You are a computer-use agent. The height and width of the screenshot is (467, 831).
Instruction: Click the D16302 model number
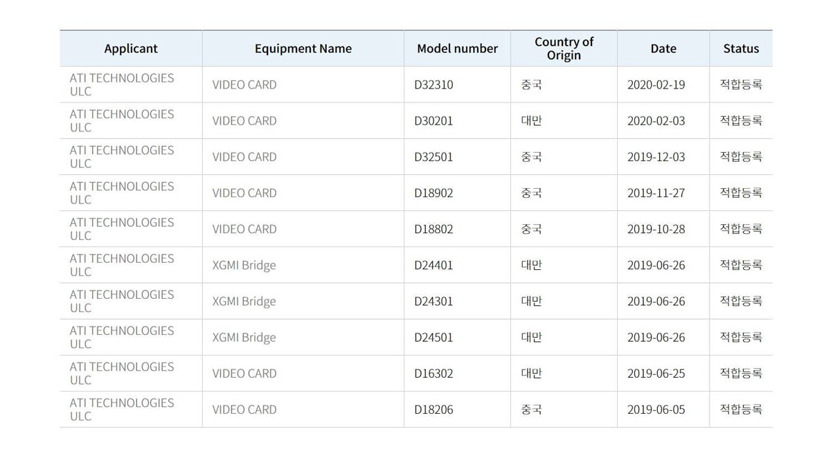coord(434,374)
